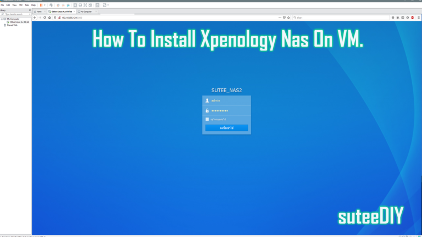Image resolution: width=422 pixels, height=237 pixels.
Task: Click the browser home icon
Action: click(x=49, y=18)
